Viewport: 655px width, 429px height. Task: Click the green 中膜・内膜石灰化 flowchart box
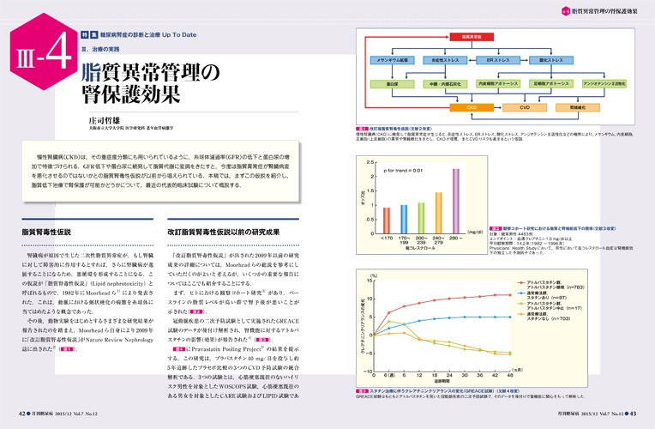click(445, 84)
